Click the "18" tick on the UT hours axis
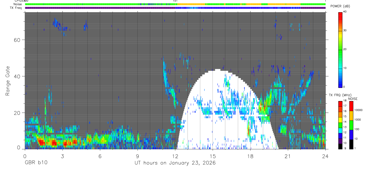Screen dimensions: 366x169 point(250,156)
